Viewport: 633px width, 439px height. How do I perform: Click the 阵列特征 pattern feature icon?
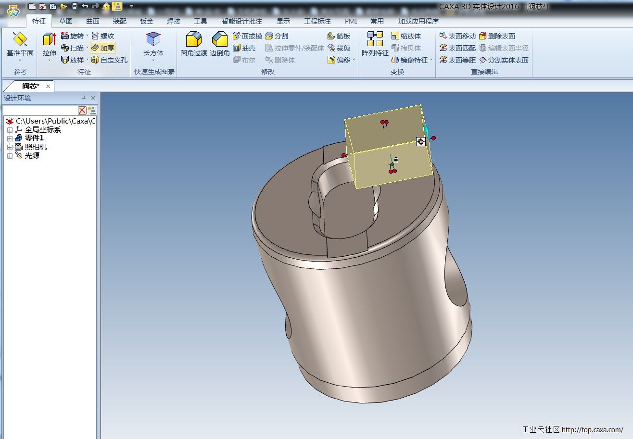tap(375, 44)
